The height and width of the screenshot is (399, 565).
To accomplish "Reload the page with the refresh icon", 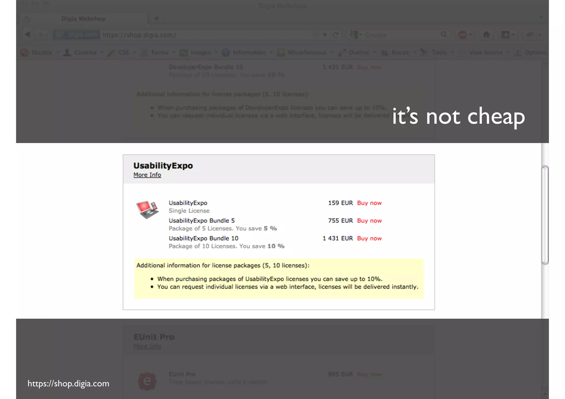I will [x=336, y=35].
